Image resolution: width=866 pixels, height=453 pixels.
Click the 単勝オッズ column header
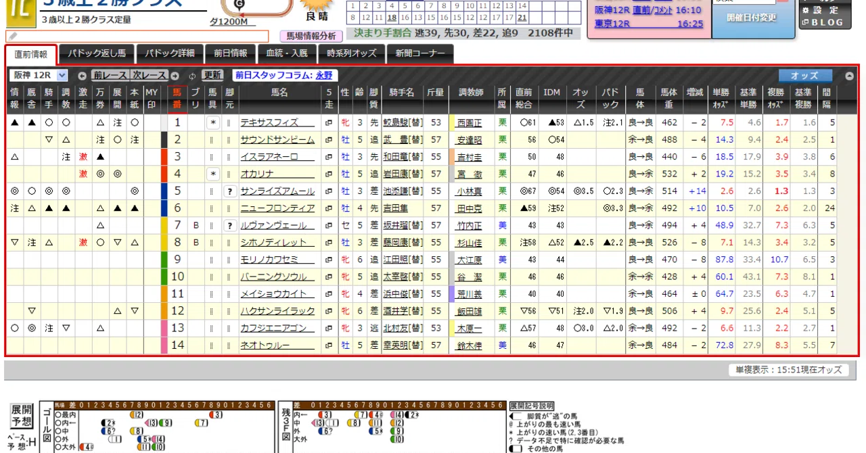[x=722, y=99]
